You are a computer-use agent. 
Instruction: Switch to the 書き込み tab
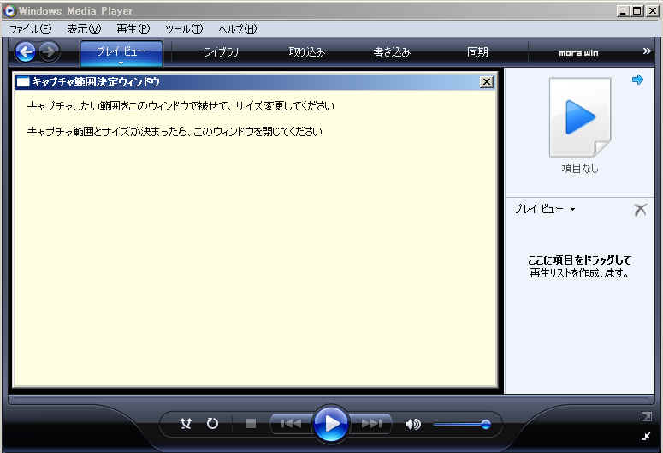(x=392, y=52)
